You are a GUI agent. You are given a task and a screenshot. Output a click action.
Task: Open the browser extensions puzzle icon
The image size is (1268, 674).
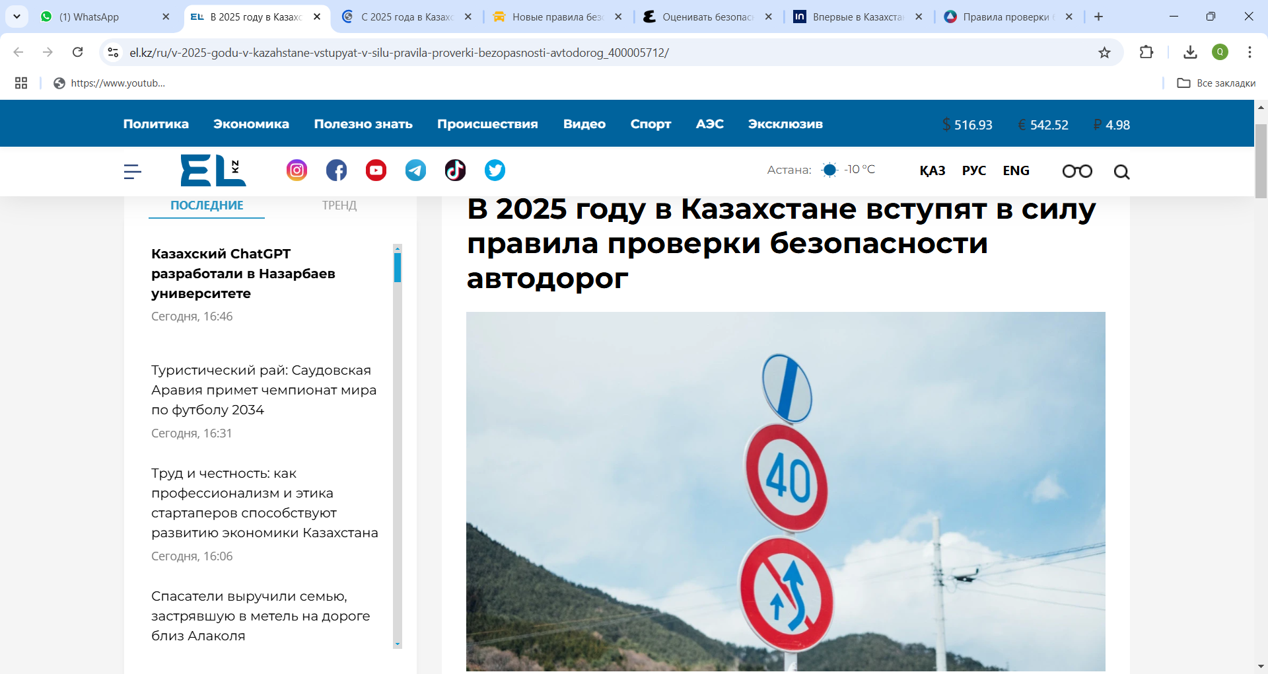coord(1146,52)
